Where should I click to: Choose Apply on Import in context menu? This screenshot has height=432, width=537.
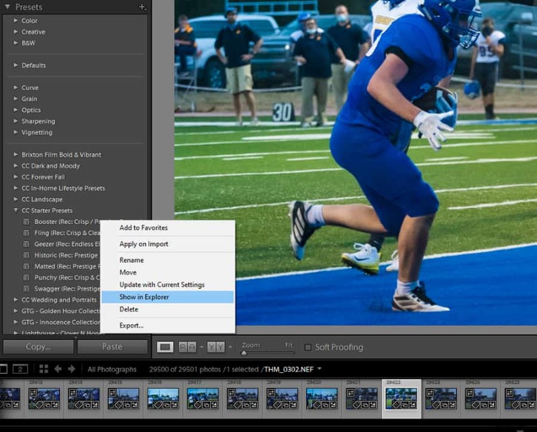pos(168,244)
